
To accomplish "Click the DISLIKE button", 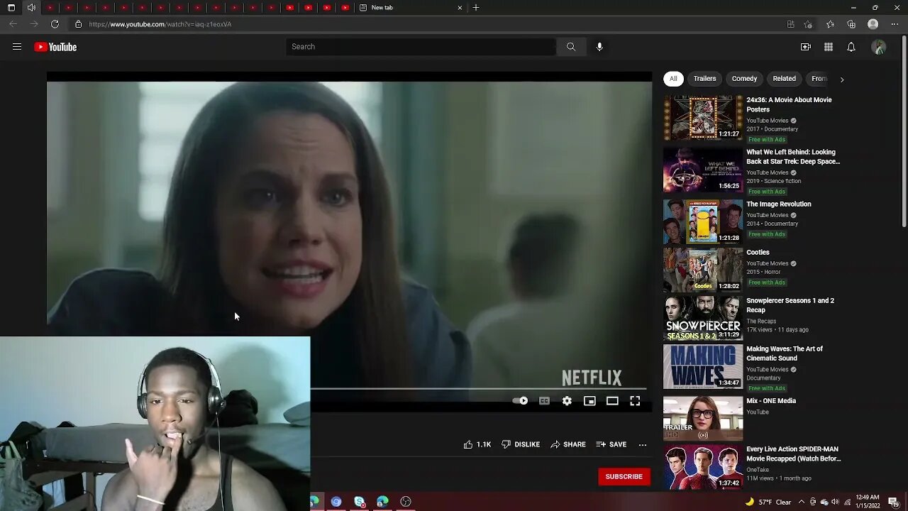I will [x=521, y=444].
